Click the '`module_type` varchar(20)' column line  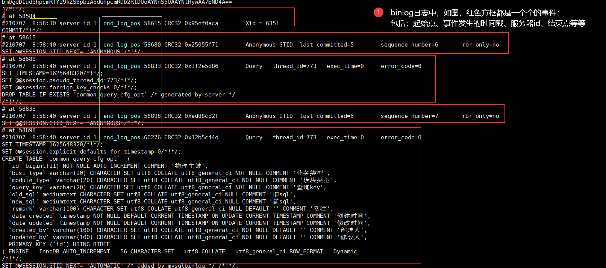tap(173, 180)
